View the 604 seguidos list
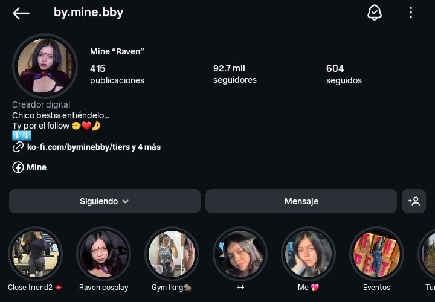Viewport: 435px width, 302px height. [344, 74]
